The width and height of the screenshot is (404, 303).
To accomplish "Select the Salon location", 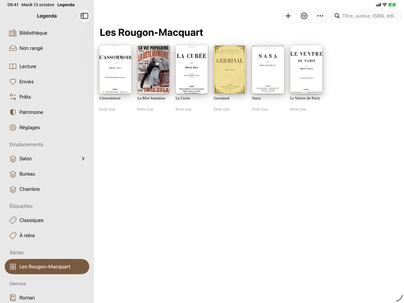I will [x=47, y=159].
